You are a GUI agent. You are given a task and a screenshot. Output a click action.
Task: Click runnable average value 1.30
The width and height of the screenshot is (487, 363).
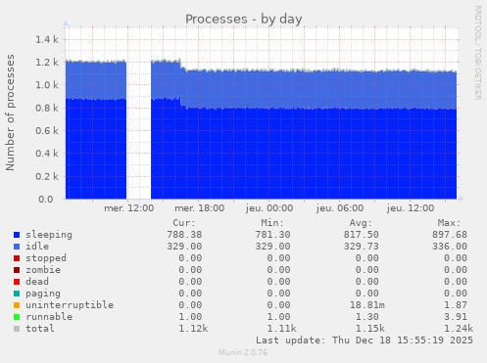tap(367, 317)
